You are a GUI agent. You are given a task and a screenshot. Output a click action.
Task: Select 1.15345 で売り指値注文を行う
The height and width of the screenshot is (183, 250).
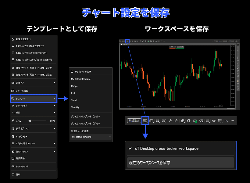point(34,46)
